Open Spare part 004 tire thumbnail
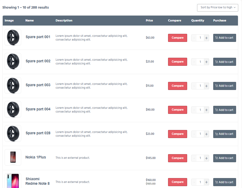The image size is (242, 188). tap(13, 109)
